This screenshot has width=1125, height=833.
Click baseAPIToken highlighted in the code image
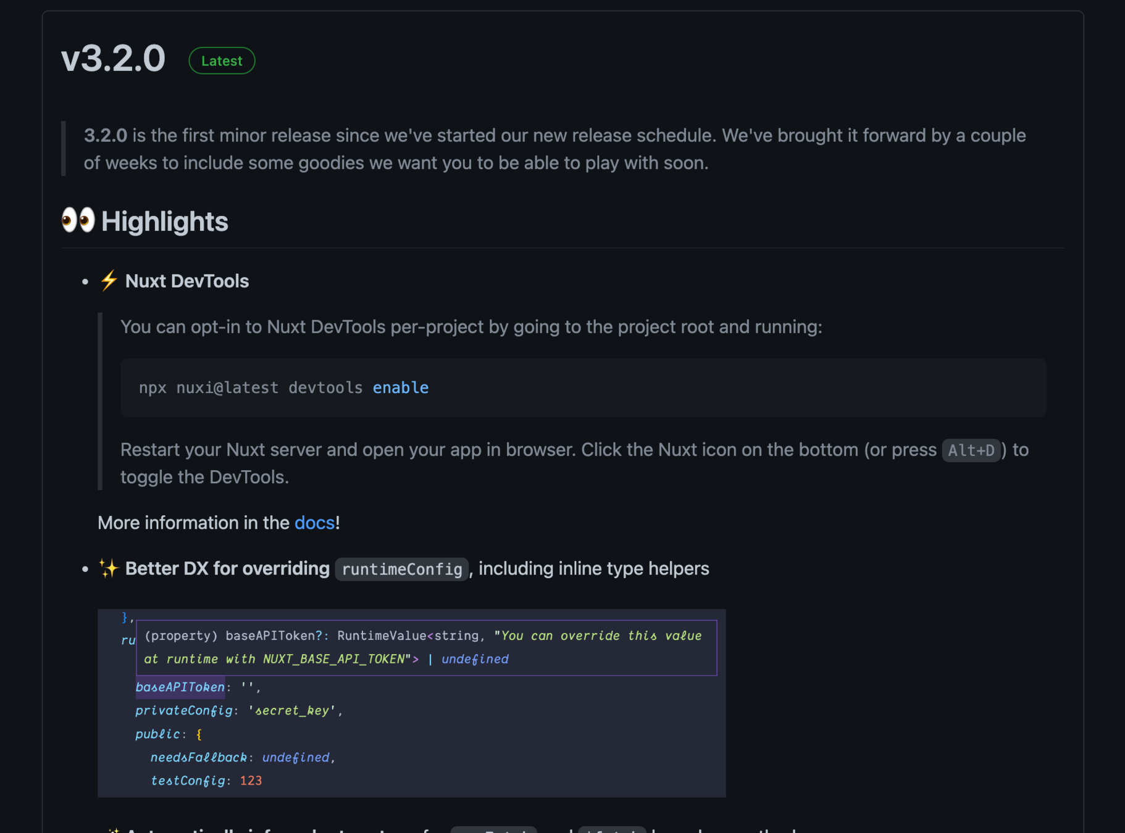[x=180, y=687]
